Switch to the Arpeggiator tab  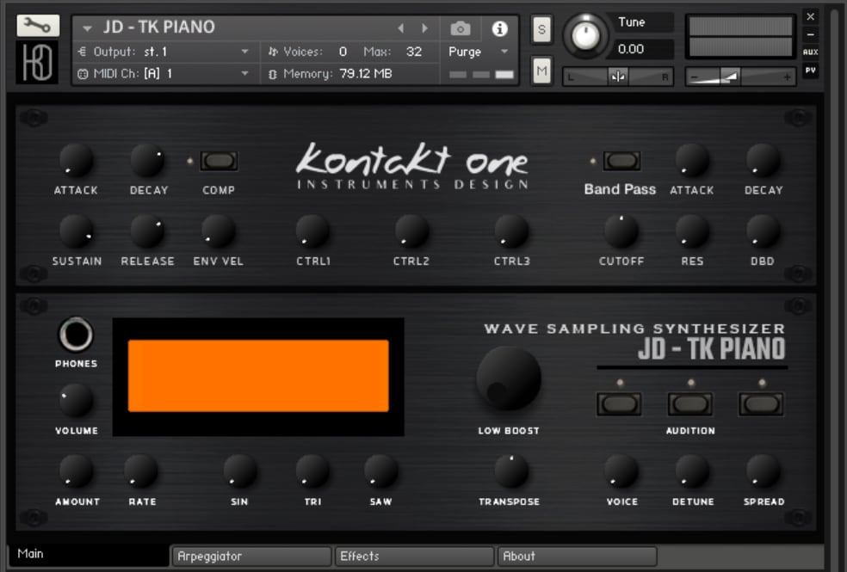tap(251, 557)
